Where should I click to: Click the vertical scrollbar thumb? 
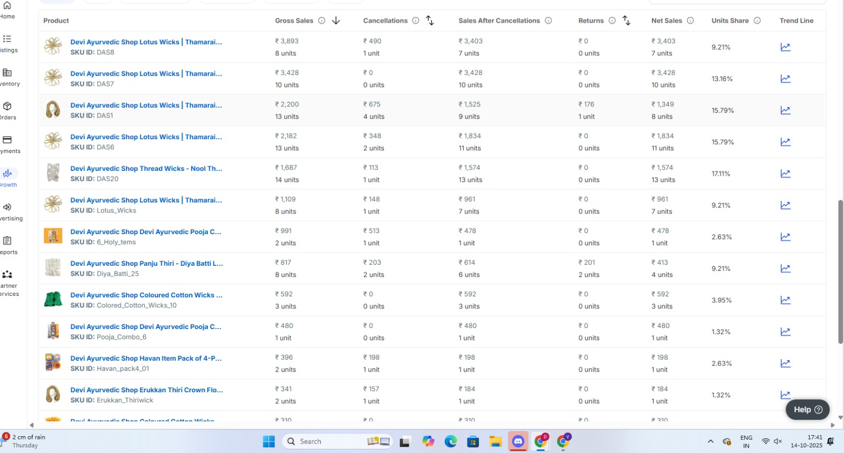pyautogui.click(x=840, y=272)
